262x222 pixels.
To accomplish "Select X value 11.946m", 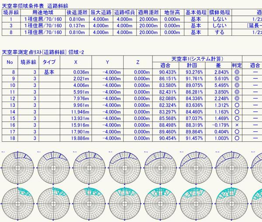I will tap(80, 112).
